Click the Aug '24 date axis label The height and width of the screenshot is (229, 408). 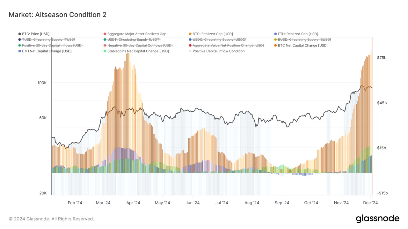coord(252,203)
